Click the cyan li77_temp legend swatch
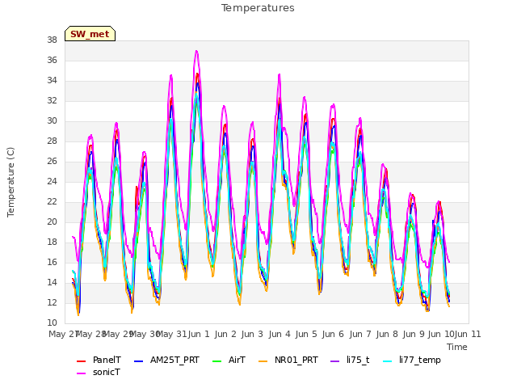 coord(388,361)
